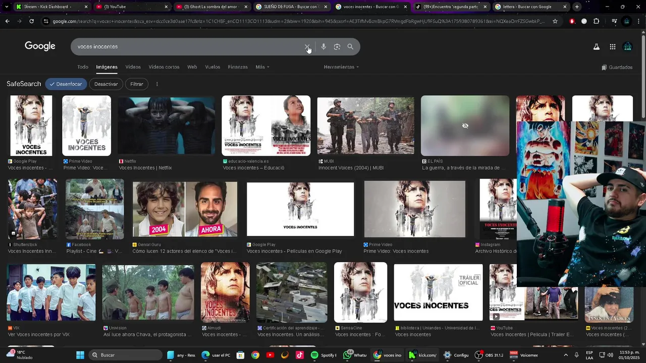The height and width of the screenshot is (363, 646).
Task: Switch to the Web results tab
Action: pyautogui.click(x=192, y=67)
